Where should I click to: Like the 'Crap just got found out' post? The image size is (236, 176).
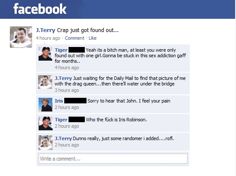click(93, 38)
